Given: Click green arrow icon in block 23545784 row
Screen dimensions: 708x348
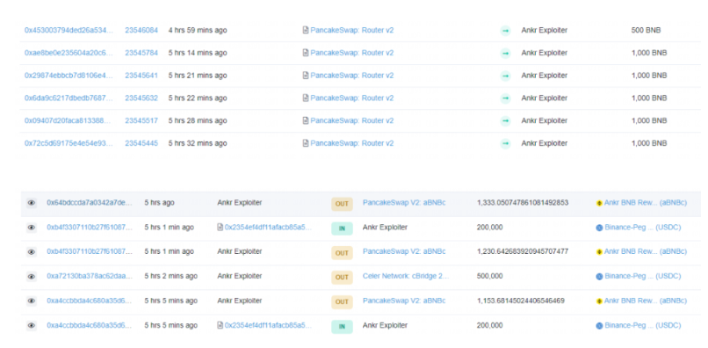Looking at the screenshot, I should 505,54.
